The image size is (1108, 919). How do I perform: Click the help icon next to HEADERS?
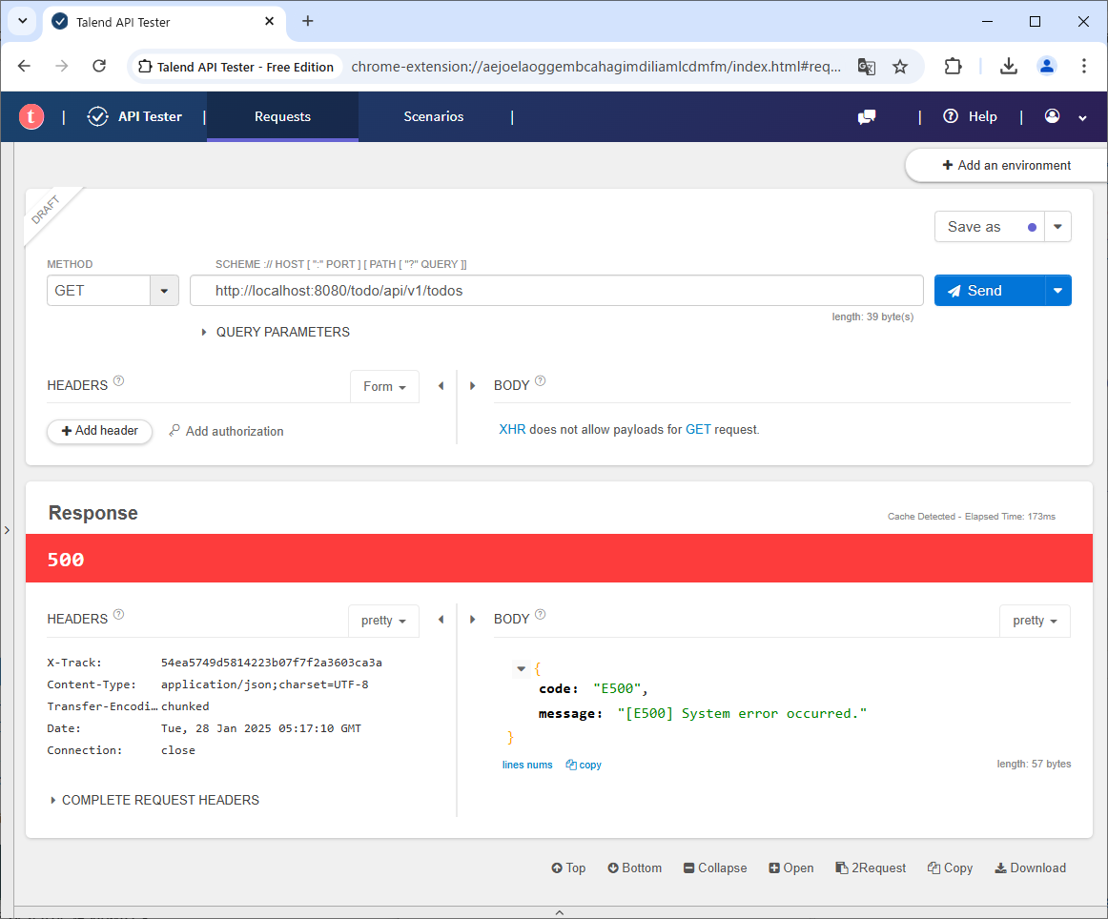(x=119, y=381)
